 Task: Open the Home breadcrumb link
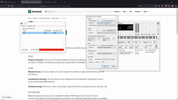[x=29, y=18]
